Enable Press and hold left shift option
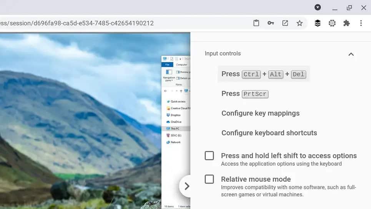 209,155
